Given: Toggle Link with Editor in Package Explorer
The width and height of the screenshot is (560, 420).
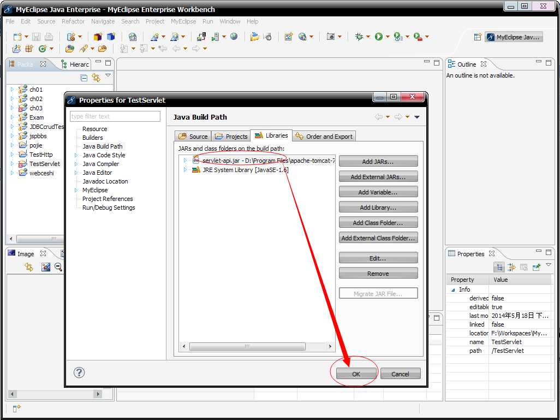Looking at the screenshot, I should point(96,77).
